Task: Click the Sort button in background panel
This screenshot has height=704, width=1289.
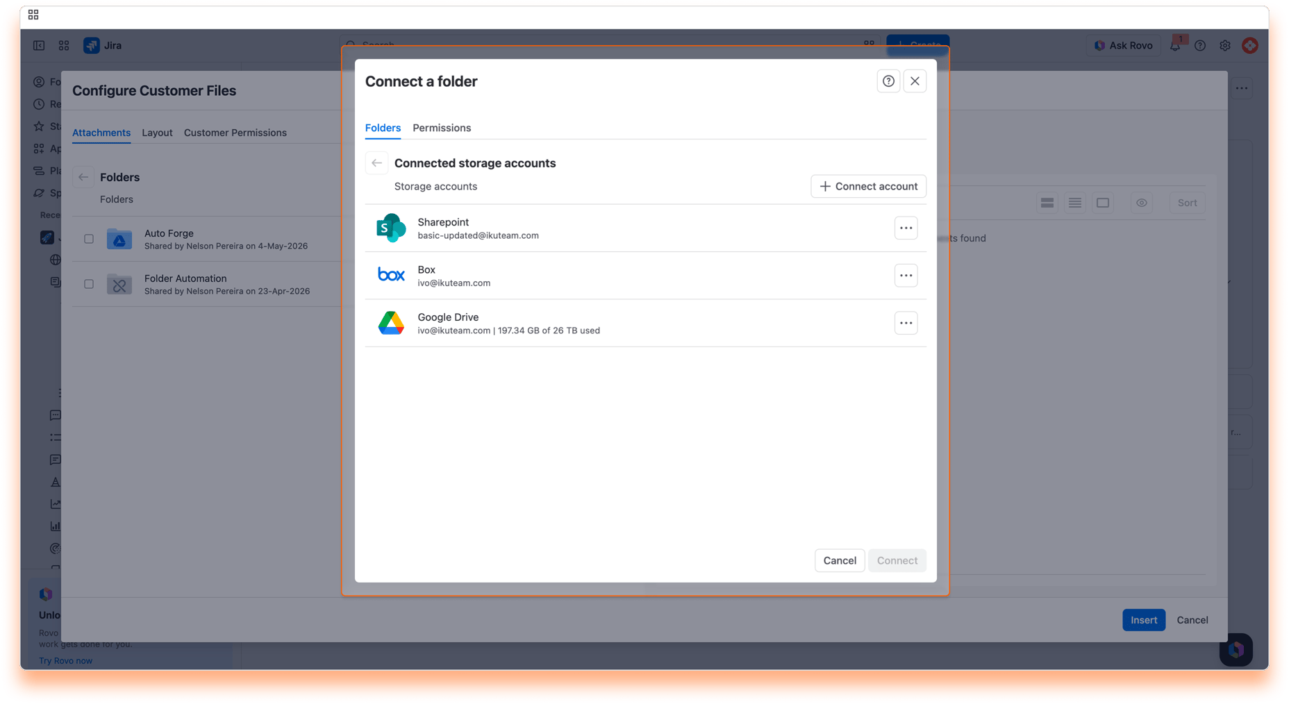Action: [1187, 203]
